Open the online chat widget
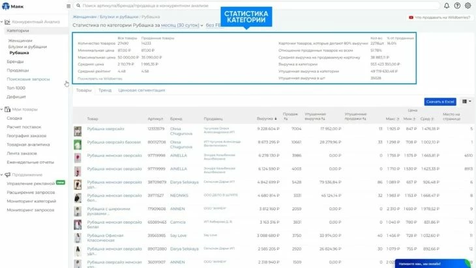476x268 pixels. pyautogui.click(x=432, y=263)
